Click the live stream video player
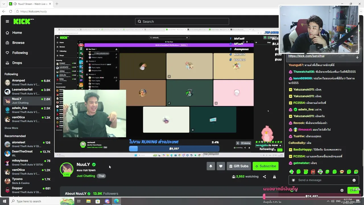This screenshot has height=205, width=364. (169, 93)
